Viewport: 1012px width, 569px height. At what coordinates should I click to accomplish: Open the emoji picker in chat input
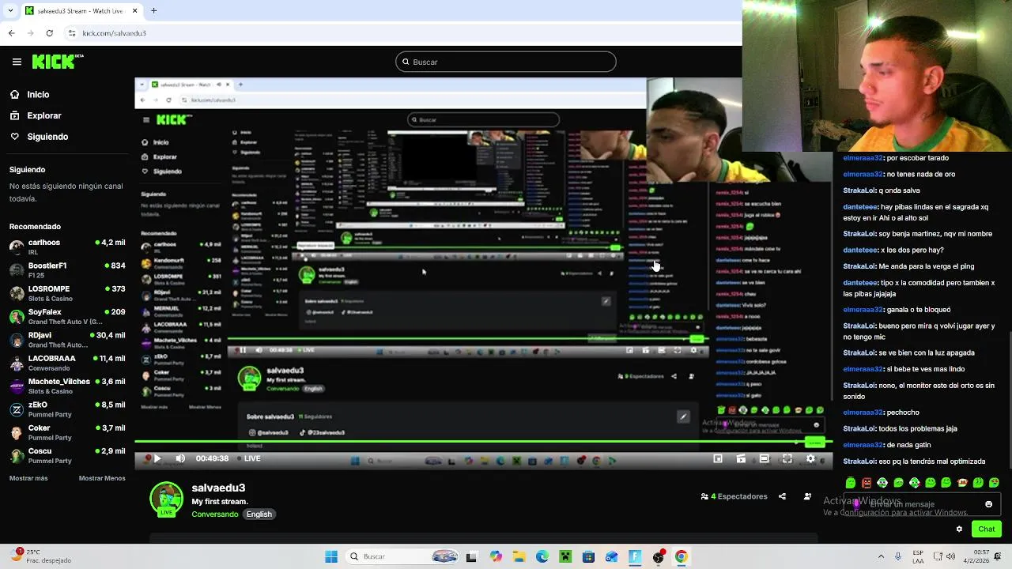[x=988, y=504]
